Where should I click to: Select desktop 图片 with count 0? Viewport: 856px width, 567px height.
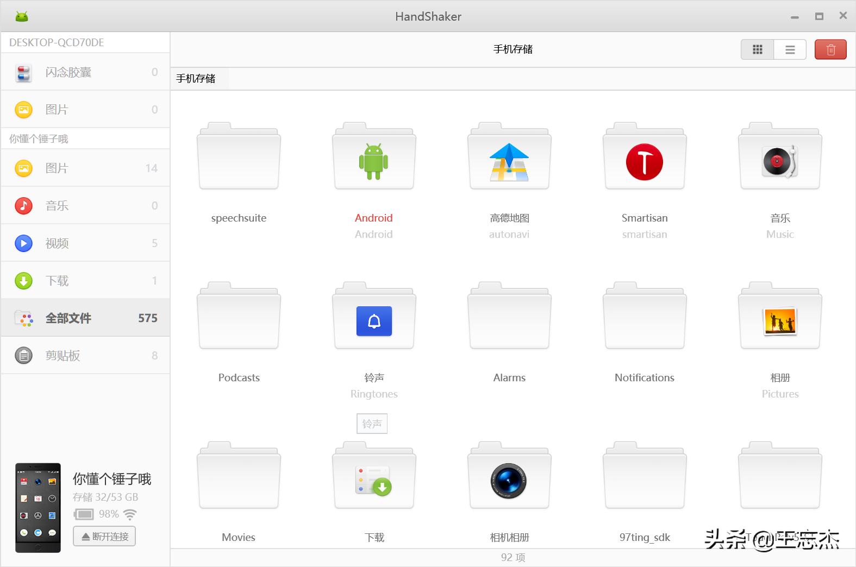[85, 110]
